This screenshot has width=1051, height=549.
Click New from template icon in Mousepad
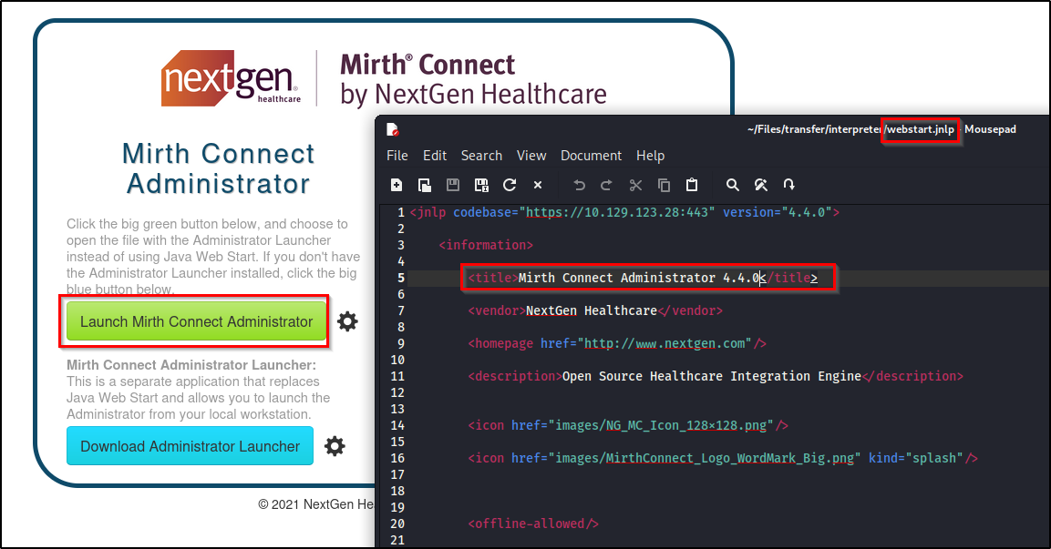point(424,185)
